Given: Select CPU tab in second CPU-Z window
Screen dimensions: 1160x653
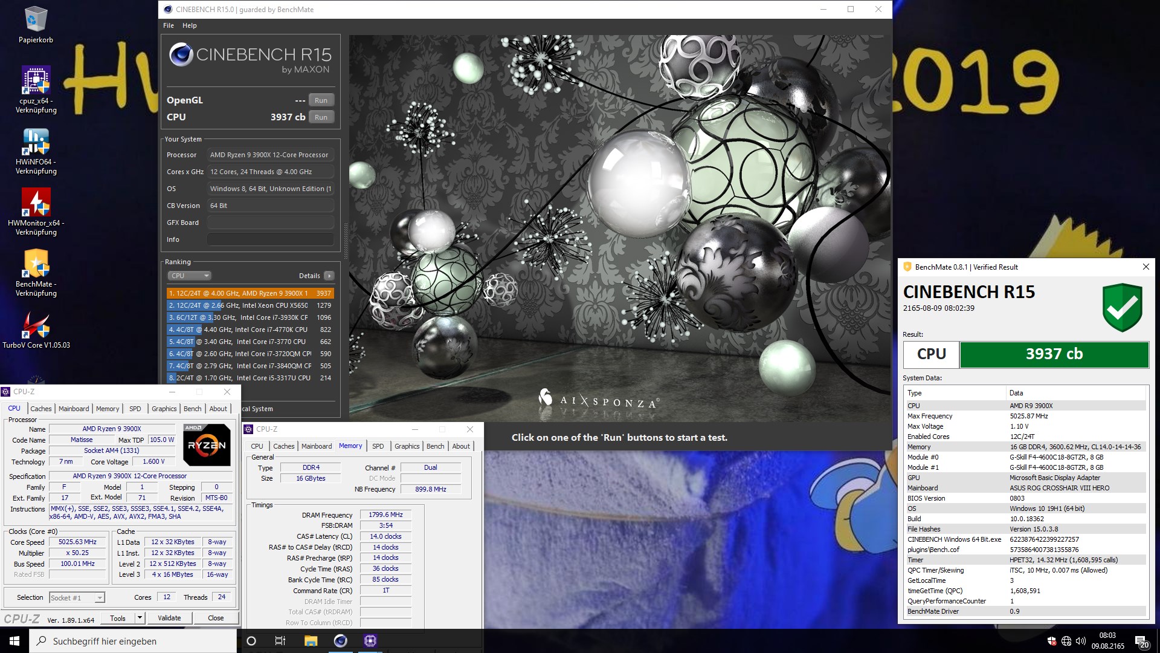Looking at the screenshot, I should tap(257, 446).
